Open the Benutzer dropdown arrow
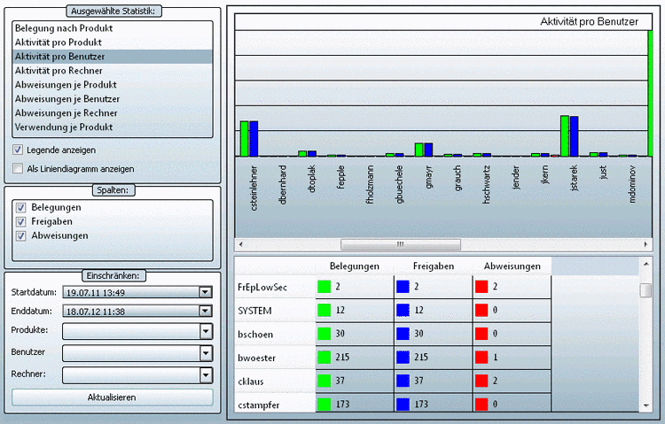 point(206,353)
